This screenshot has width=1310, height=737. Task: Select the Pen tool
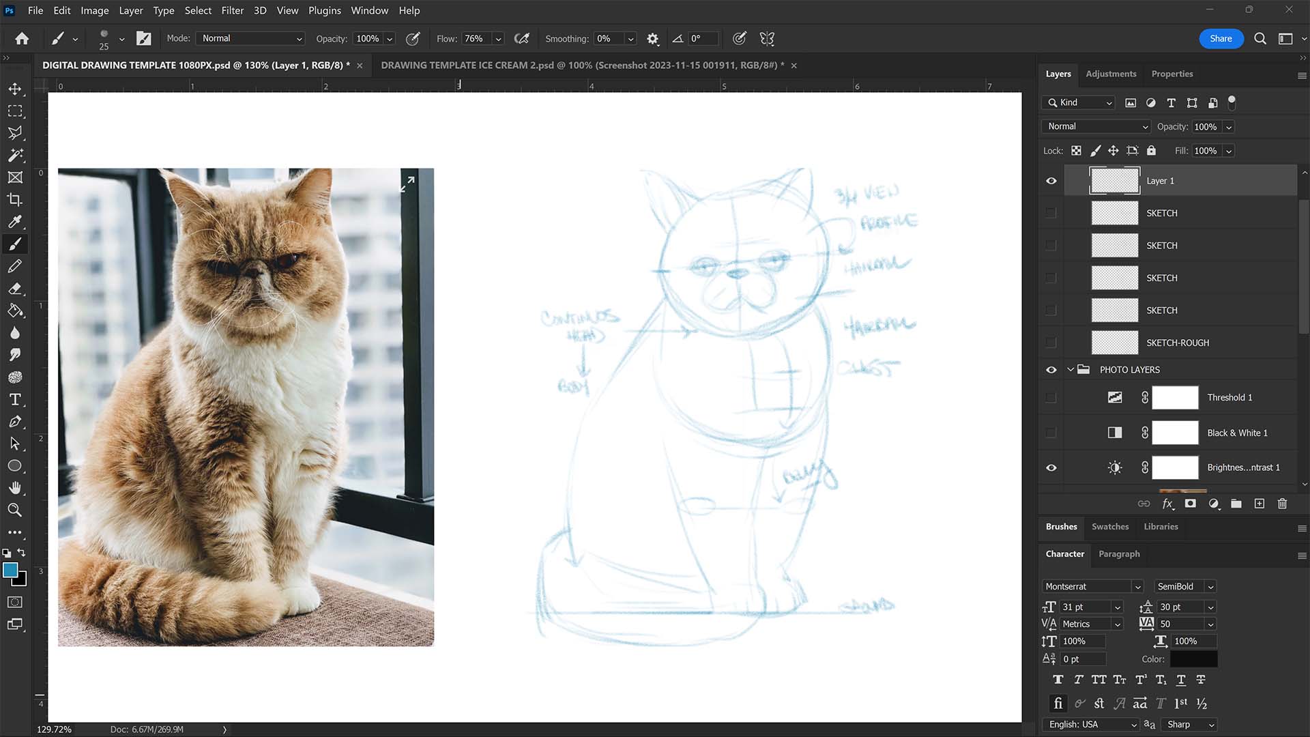coord(14,421)
